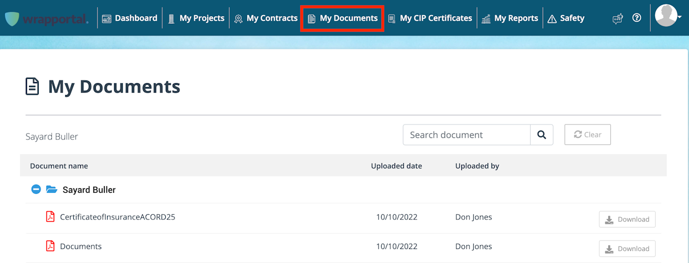Image resolution: width=689 pixels, height=263 pixels.
Task: Click the Sayard Buller folder icon
Action: [52, 189]
